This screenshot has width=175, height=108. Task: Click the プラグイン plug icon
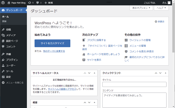[3, 60]
